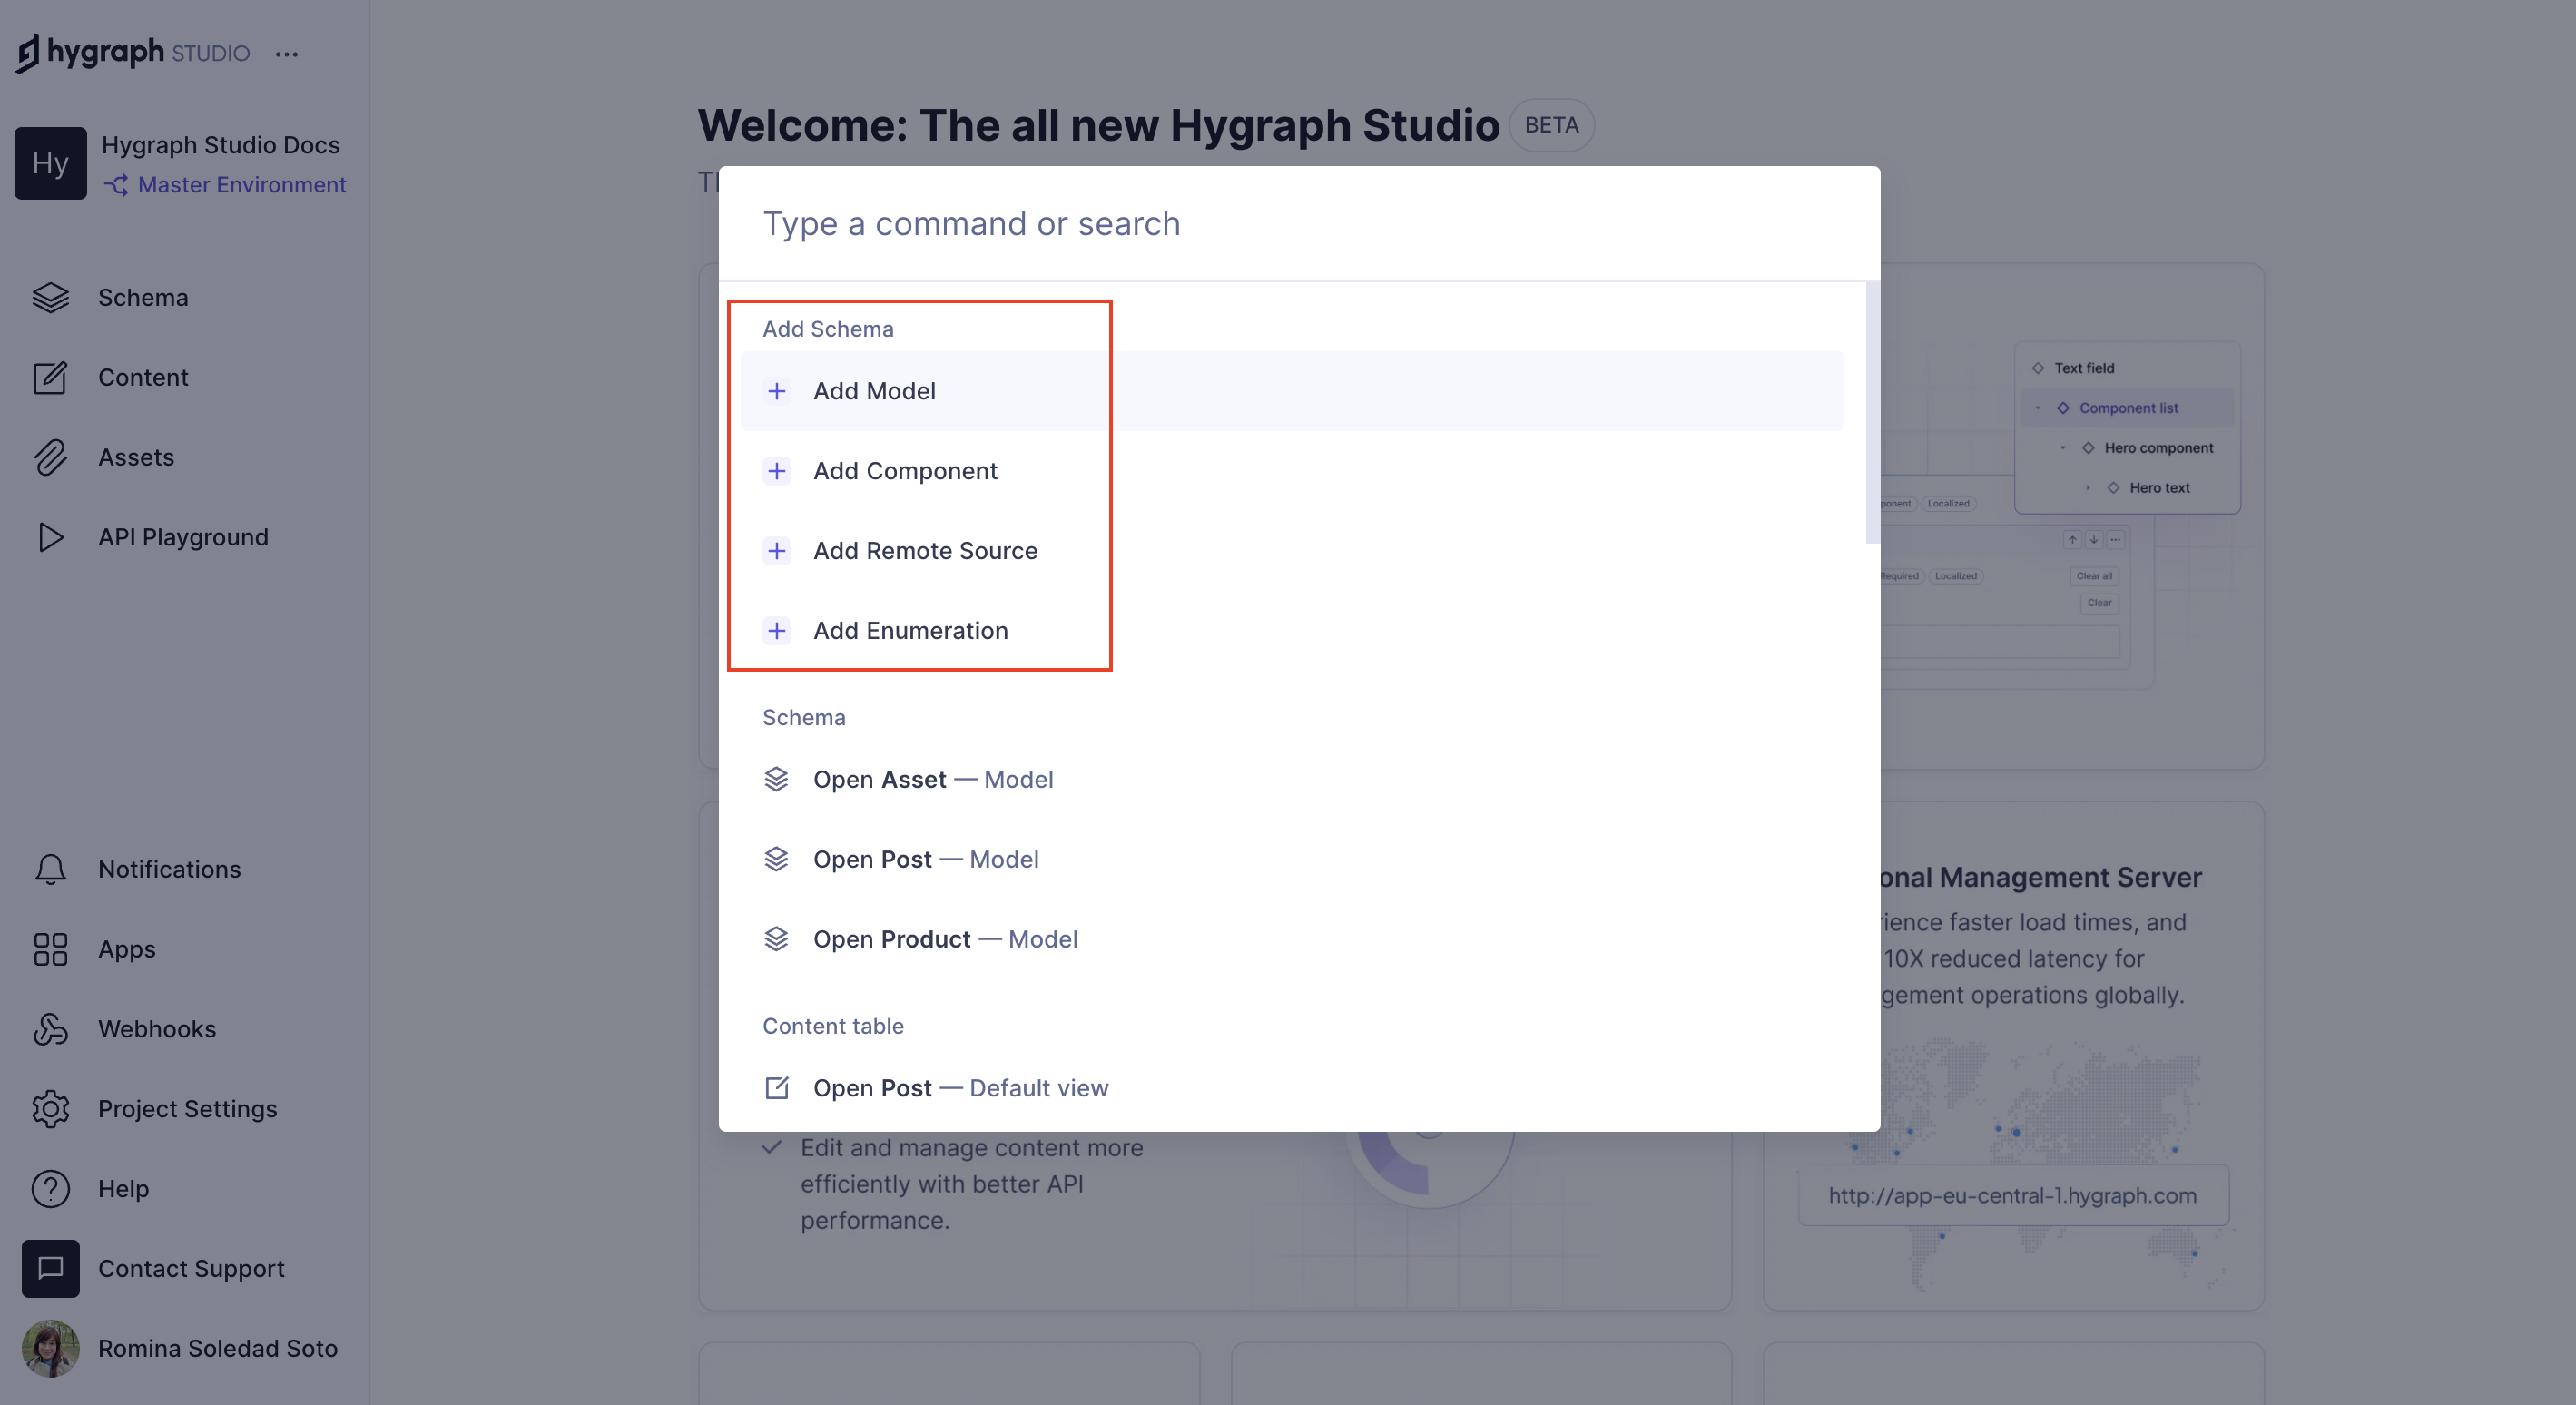Expand Master Environment dropdown
2576x1405 pixels.
[x=225, y=182]
